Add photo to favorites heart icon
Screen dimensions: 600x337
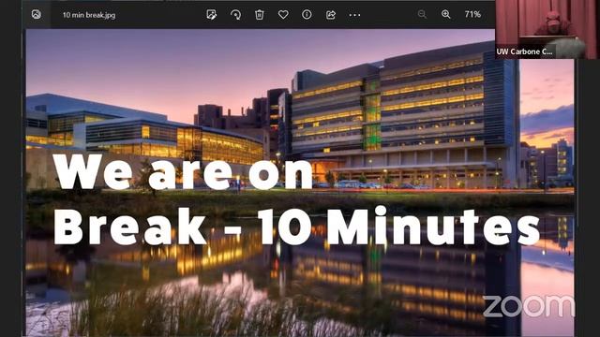coord(283,15)
